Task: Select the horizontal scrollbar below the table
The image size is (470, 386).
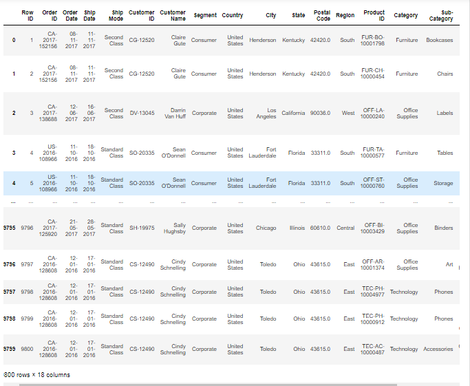Action: [x=208, y=385]
